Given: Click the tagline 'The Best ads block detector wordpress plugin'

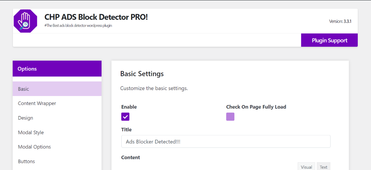Looking at the screenshot, I should click(x=78, y=26).
